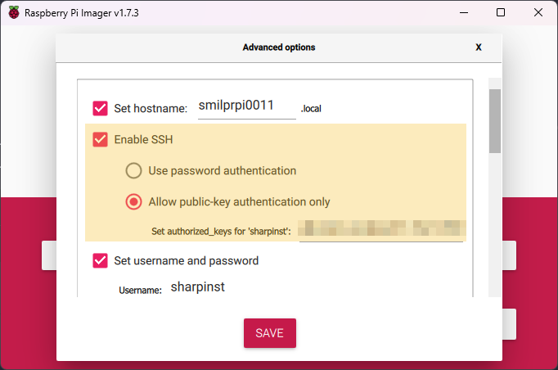This screenshot has height=370, width=558.
Task: Toggle Set username and password checkbox
Action: click(100, 260)
